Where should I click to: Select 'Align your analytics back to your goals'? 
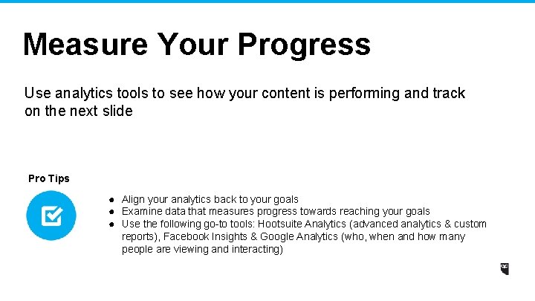(x=210, y=199)
